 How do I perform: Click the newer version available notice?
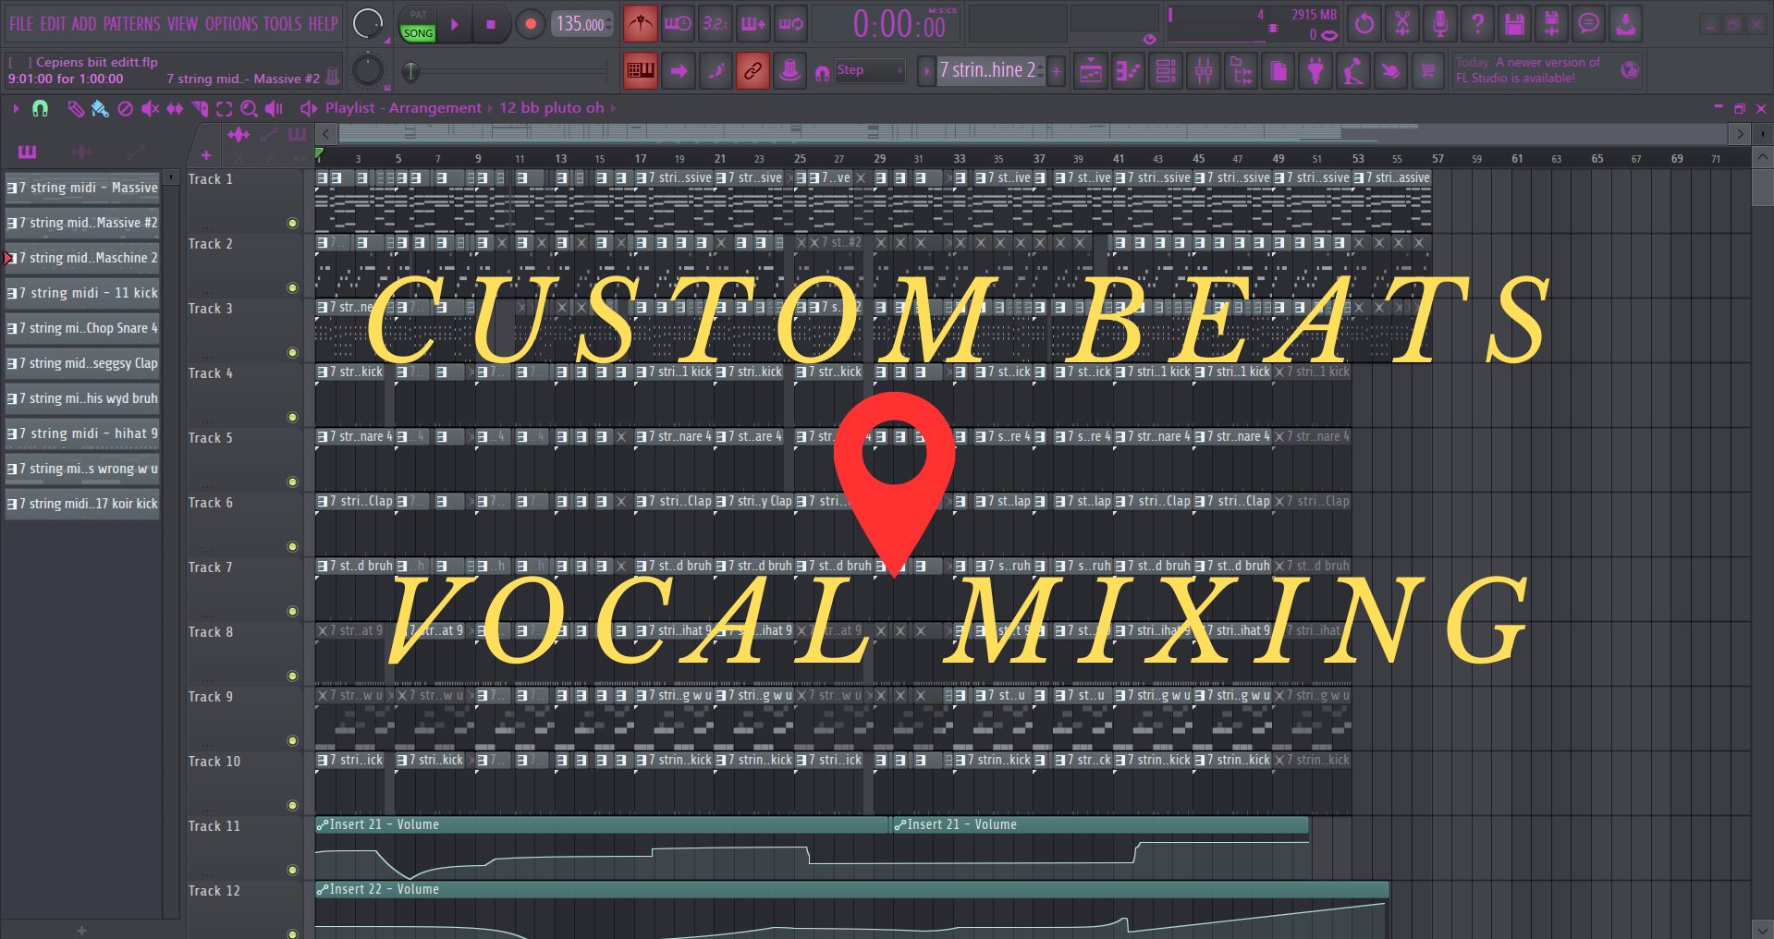click(1528, 70)
